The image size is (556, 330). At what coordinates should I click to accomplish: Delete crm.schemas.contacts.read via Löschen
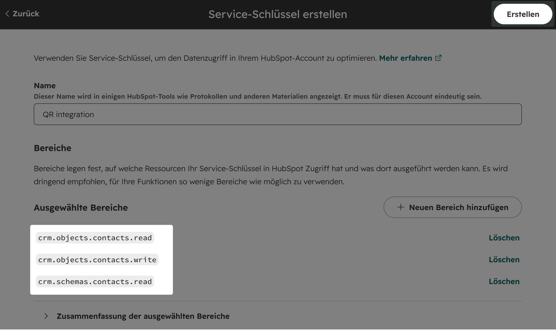(504, 281)
